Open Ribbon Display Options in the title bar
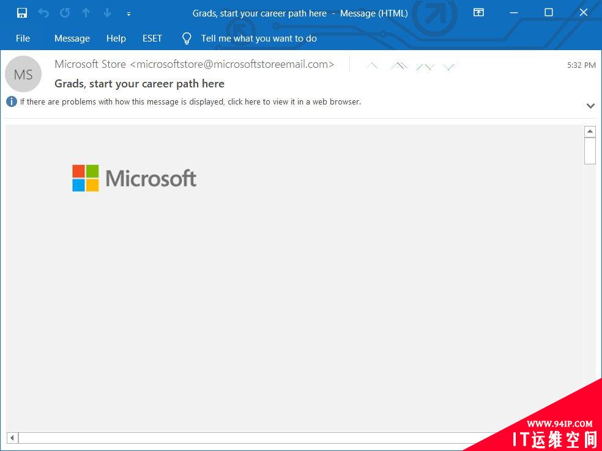 click(478, 13)
